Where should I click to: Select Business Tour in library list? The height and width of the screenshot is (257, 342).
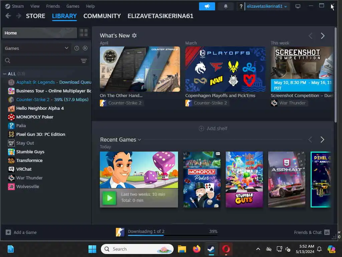pyautogui.click(x=49, y=91)
